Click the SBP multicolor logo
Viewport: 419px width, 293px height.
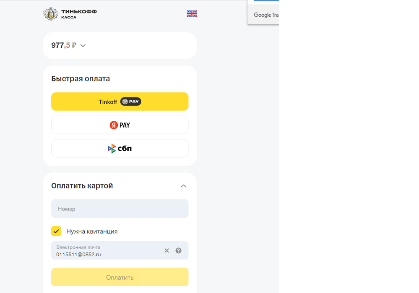coord(112,149)
